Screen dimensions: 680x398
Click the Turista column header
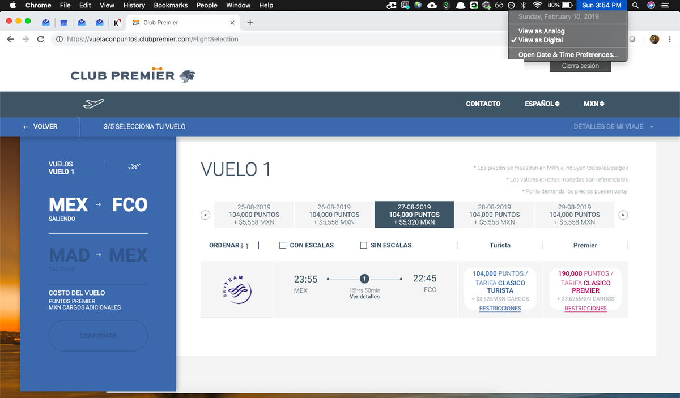coord(500,245)
